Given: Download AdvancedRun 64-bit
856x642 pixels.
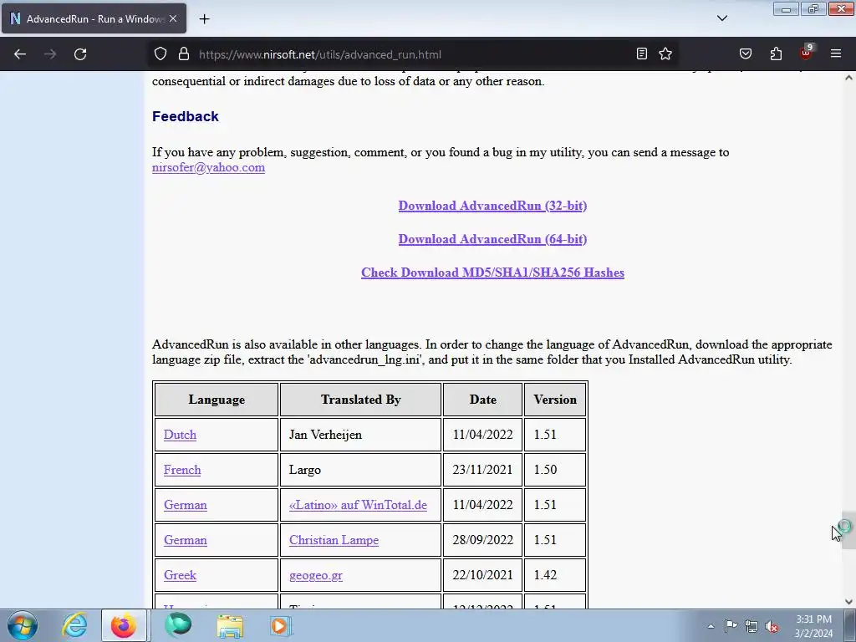Looking at the screenshot, I should pyautogui.click(x=492, y=239).
